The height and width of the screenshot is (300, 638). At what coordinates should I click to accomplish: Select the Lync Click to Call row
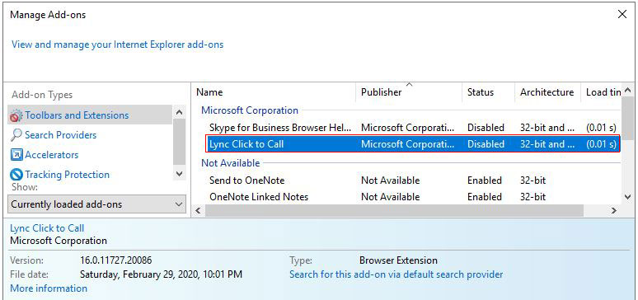coord(413,144)
